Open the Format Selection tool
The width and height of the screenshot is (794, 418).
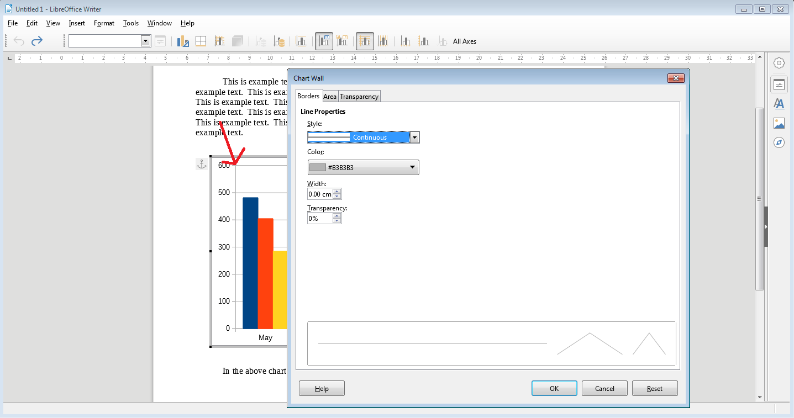click(x=160, y=41)
